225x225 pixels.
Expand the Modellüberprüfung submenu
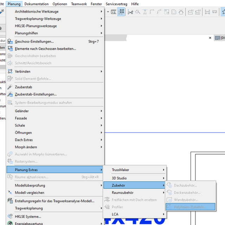coord(55,185)
